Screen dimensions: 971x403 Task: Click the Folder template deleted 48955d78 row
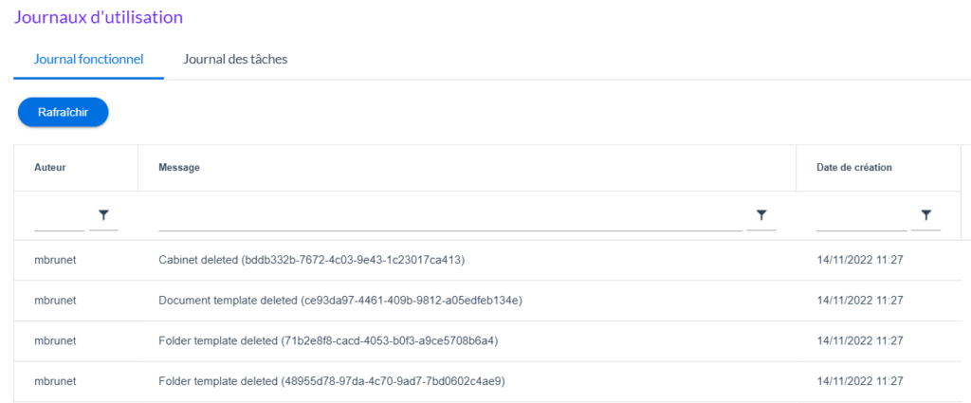point(331,381)
